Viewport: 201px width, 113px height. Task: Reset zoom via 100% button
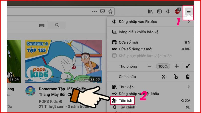163,66
